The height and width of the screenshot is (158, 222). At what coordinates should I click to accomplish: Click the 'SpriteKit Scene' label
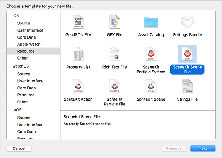pos(151,99)
